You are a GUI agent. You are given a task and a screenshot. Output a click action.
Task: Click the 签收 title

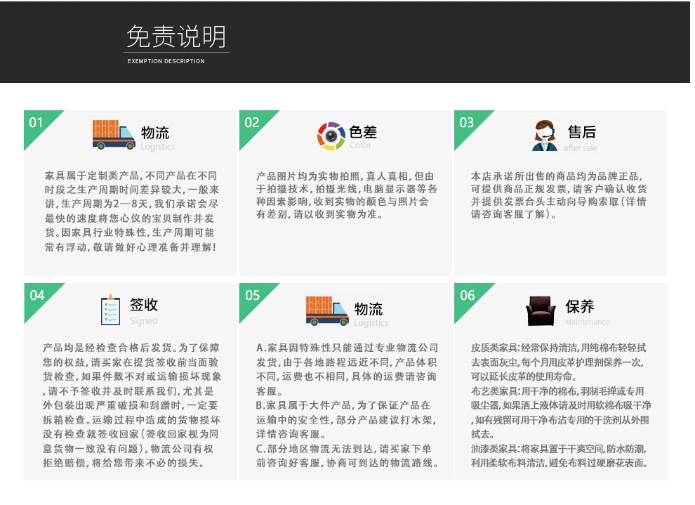144,305
